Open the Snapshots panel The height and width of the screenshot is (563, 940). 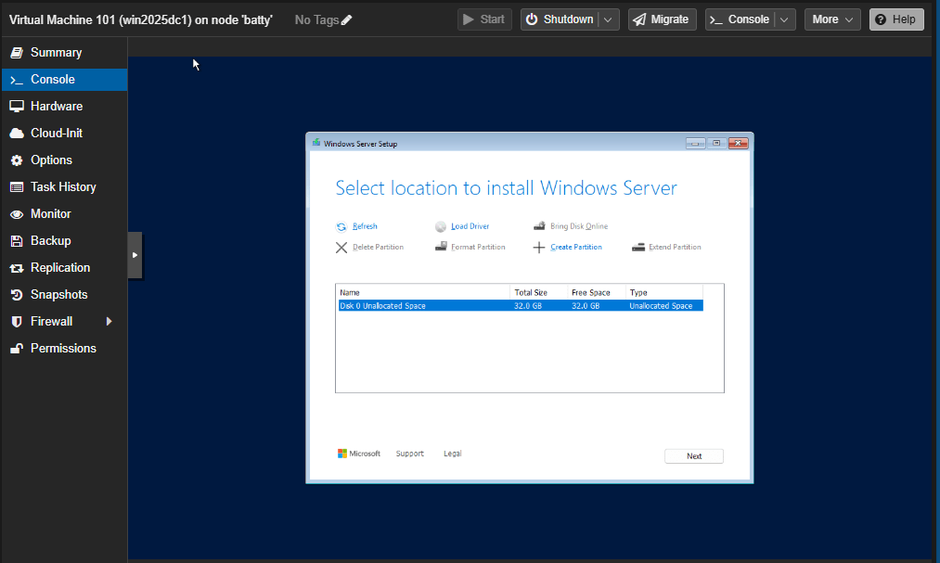58,294
